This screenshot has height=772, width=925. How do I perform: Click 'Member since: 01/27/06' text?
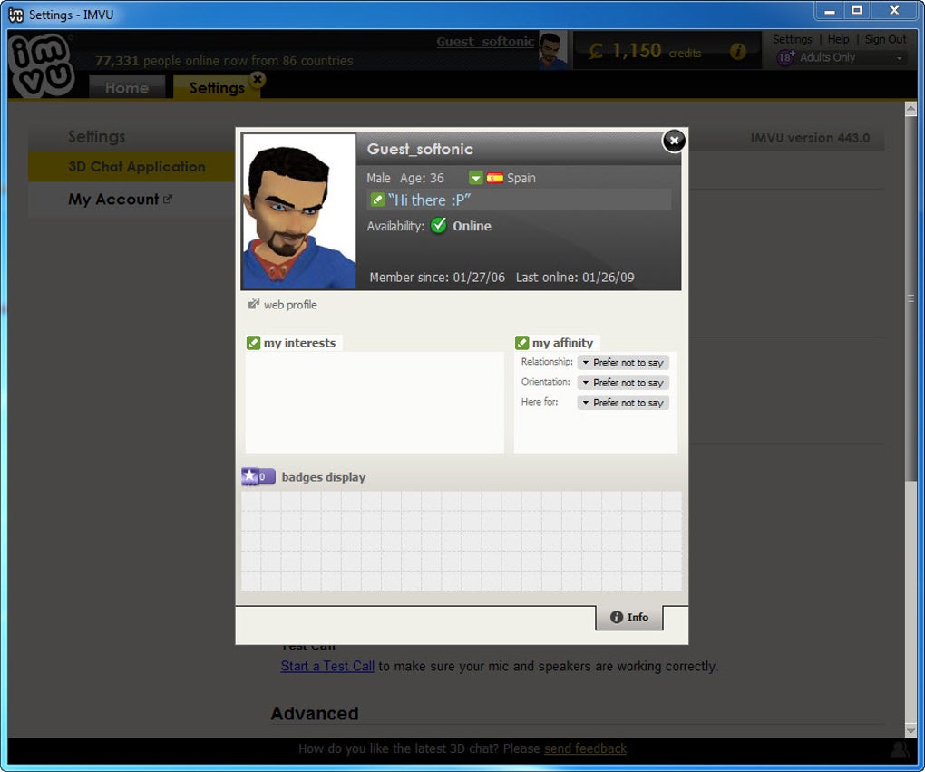(437, 278)
